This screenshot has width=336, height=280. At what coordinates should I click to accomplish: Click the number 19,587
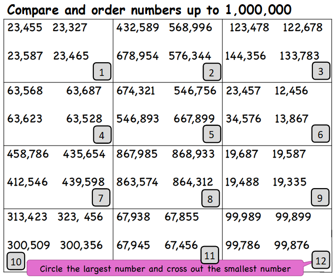289,154
